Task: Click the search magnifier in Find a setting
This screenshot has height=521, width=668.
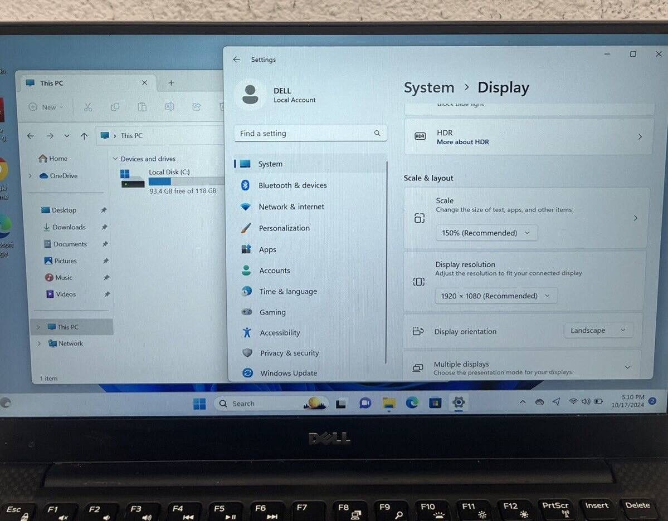Action: pyautogui.click(x=377, y=133)
